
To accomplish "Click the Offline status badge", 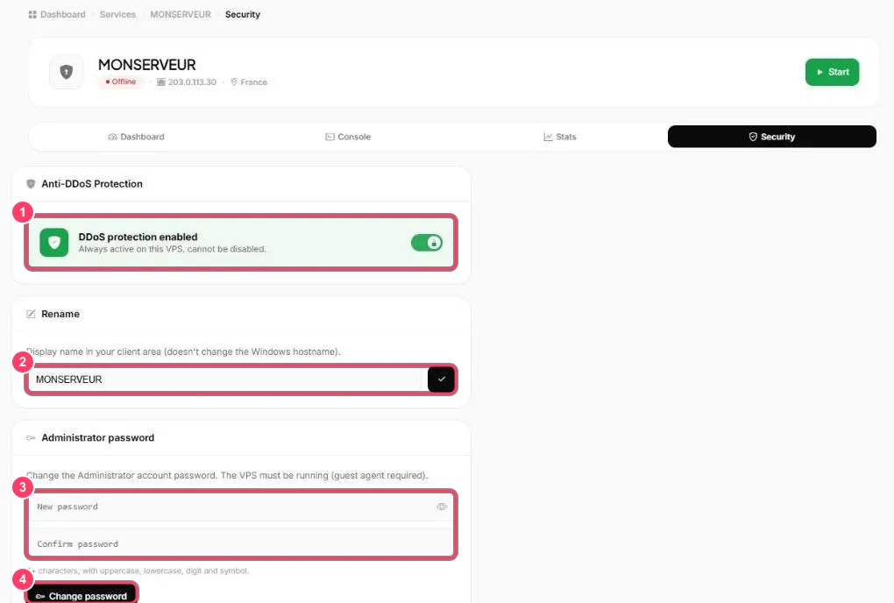I will 120,82.
